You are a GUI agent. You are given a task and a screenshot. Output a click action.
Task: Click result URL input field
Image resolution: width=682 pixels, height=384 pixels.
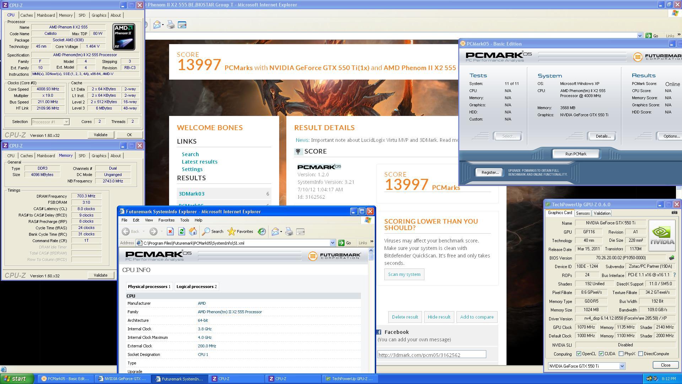[x=432, y=355]
